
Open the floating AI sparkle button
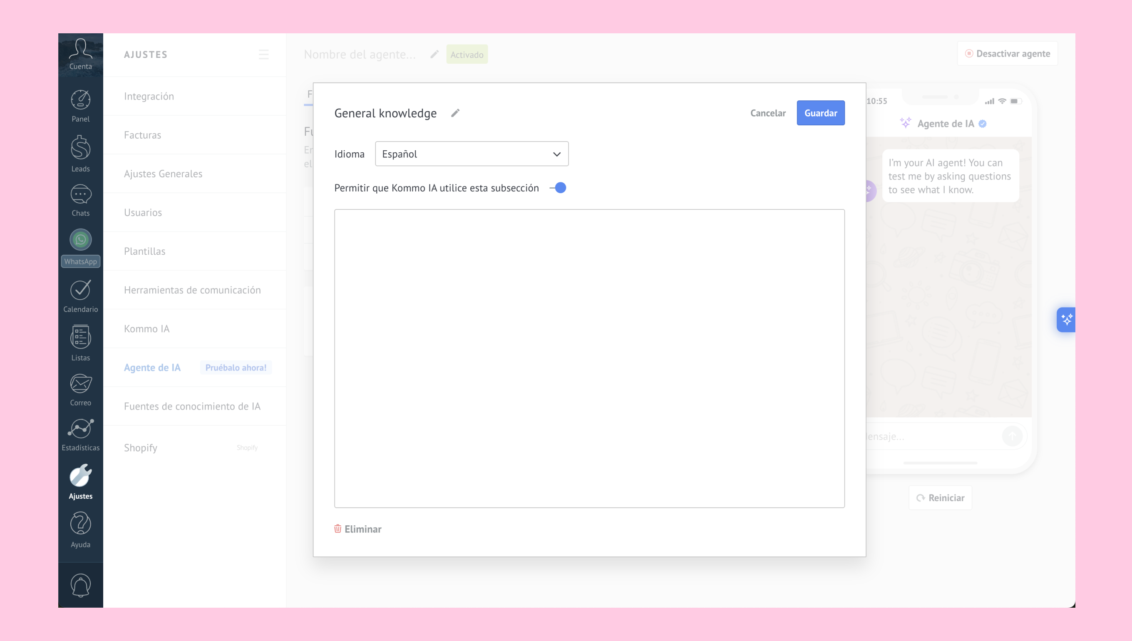(1066, 320)
